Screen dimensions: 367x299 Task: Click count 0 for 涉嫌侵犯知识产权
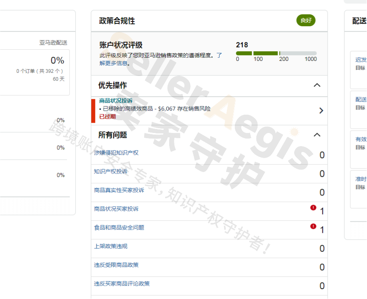322,155
